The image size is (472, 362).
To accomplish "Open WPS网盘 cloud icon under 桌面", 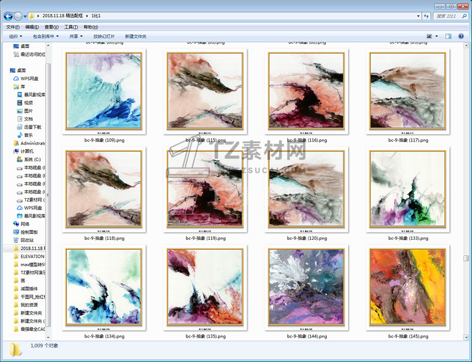I will pyautogui.click(x=30, y=78).
